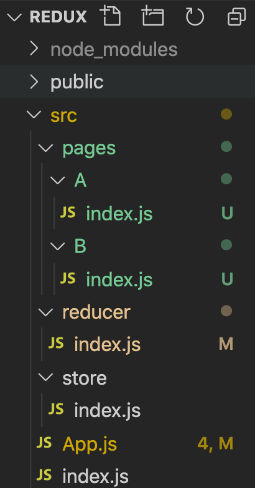Refresh the explorer with the reload icon

195,16
